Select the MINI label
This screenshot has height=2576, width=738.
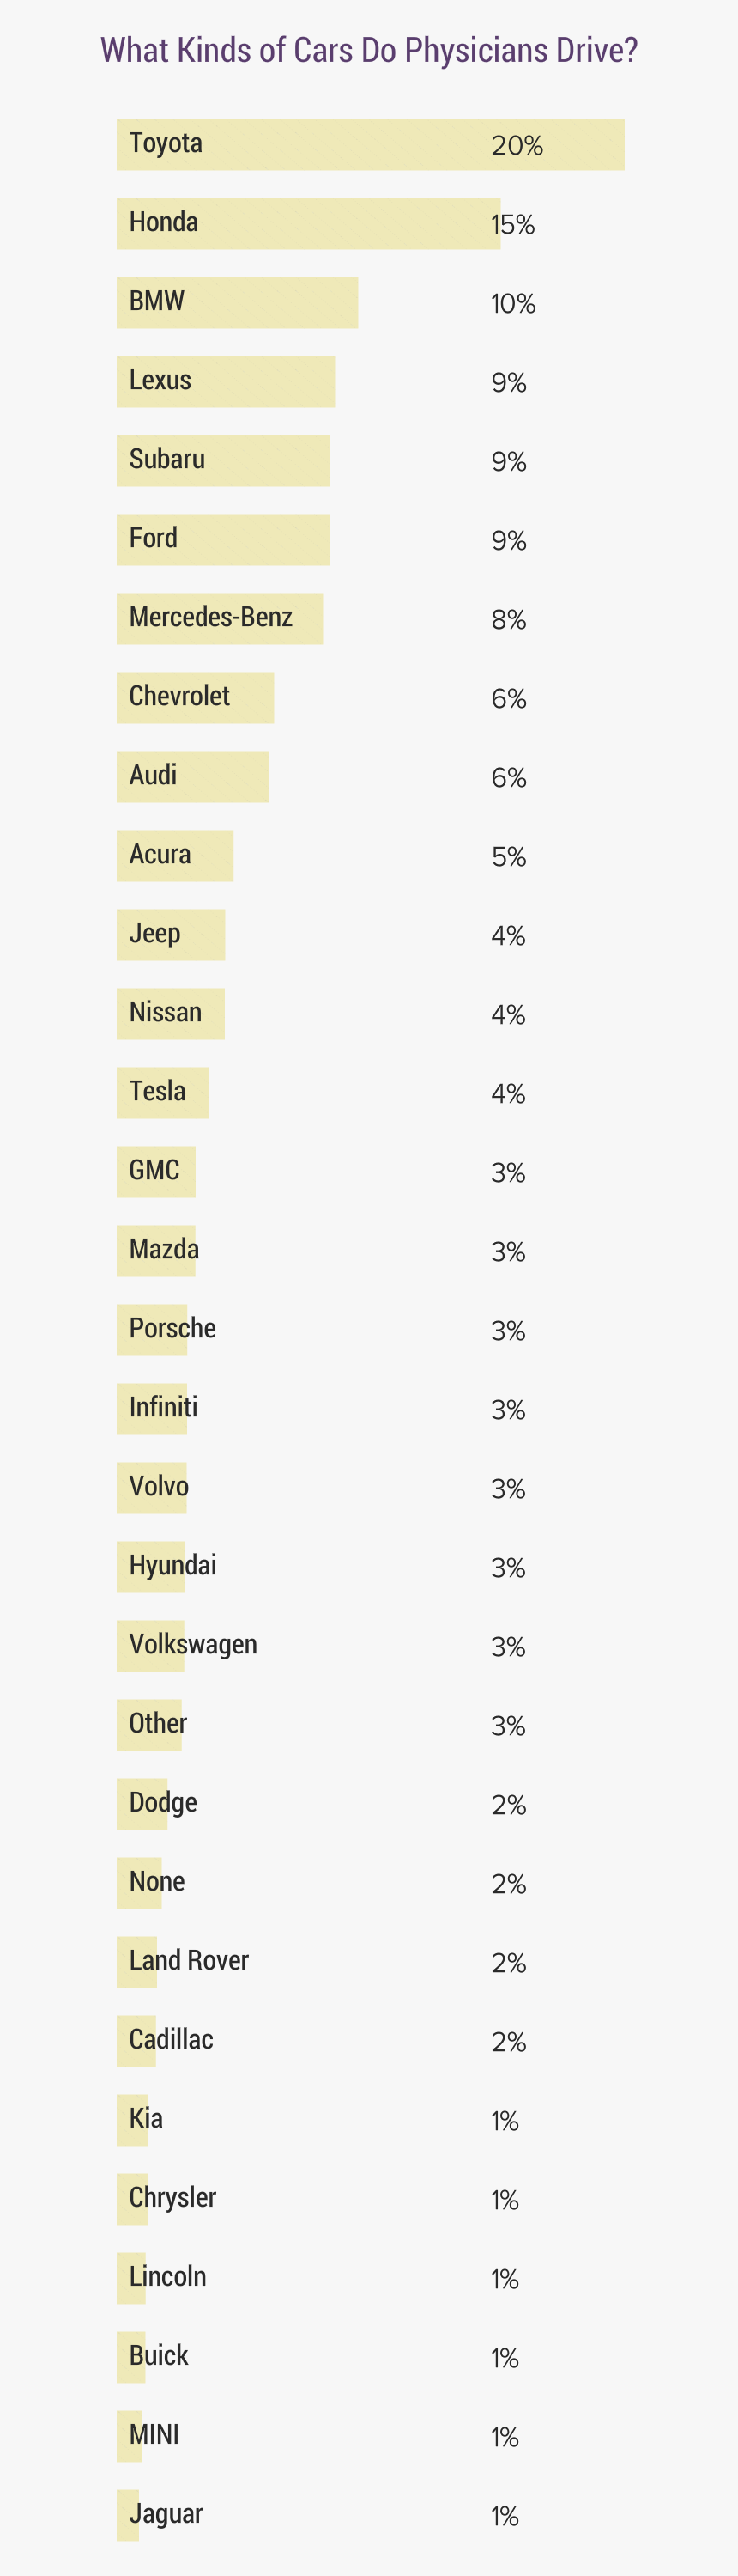(x=154, y=2434)
